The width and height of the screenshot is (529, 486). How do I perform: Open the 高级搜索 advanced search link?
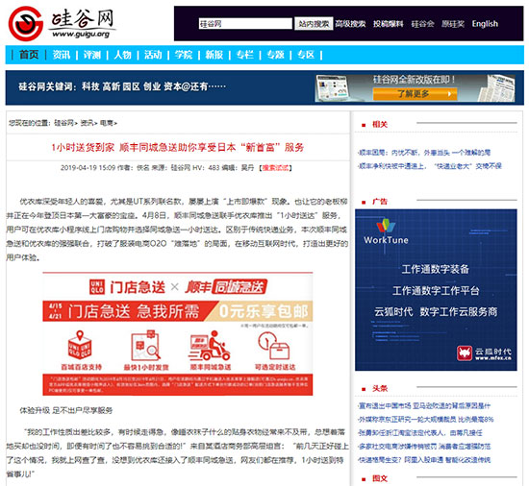point(350,24)
